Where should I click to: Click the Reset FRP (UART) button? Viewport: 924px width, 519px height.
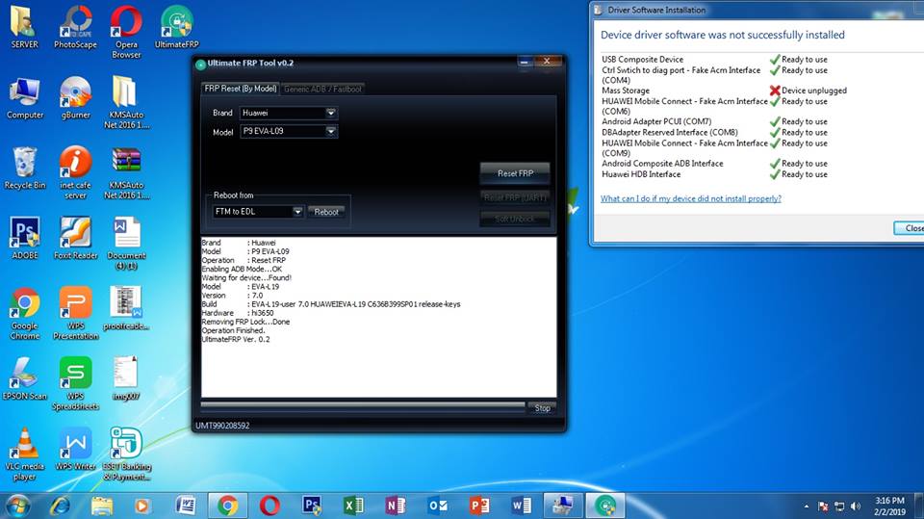click(x=515, y=197)
